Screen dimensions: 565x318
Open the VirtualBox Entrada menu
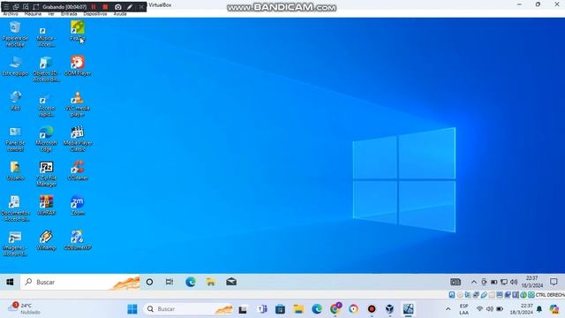[x=69, y=14]
